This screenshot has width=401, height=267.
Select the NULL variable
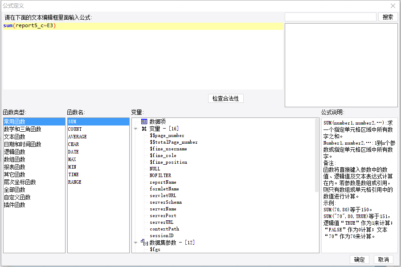(x=155, y=169)
